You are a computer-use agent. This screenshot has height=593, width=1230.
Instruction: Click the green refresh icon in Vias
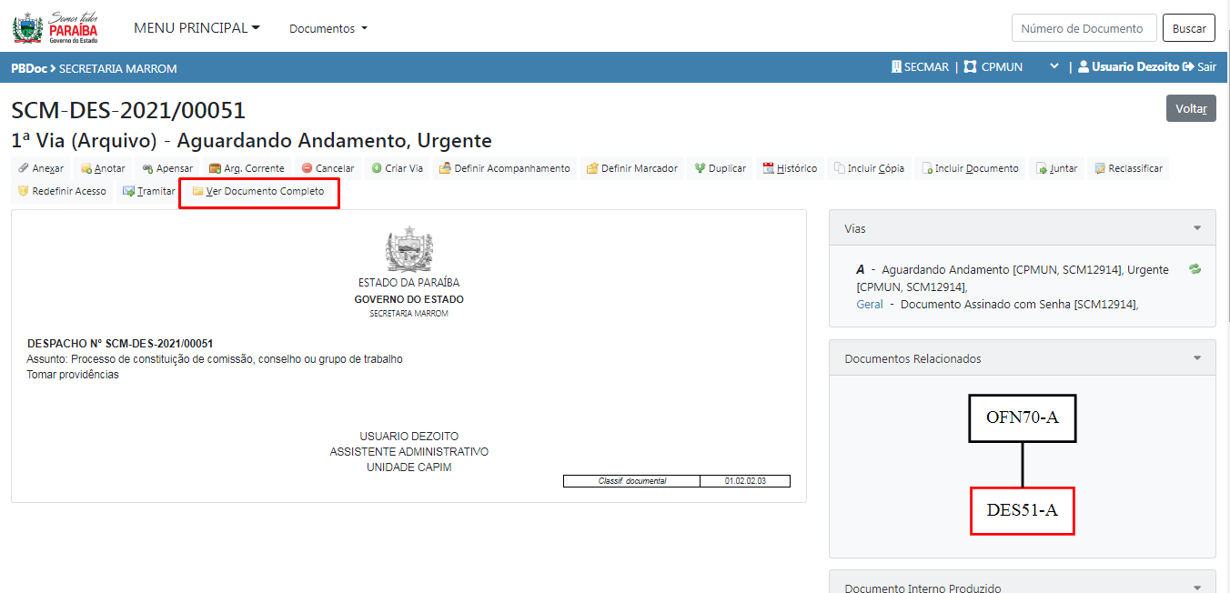(1195, 269)
